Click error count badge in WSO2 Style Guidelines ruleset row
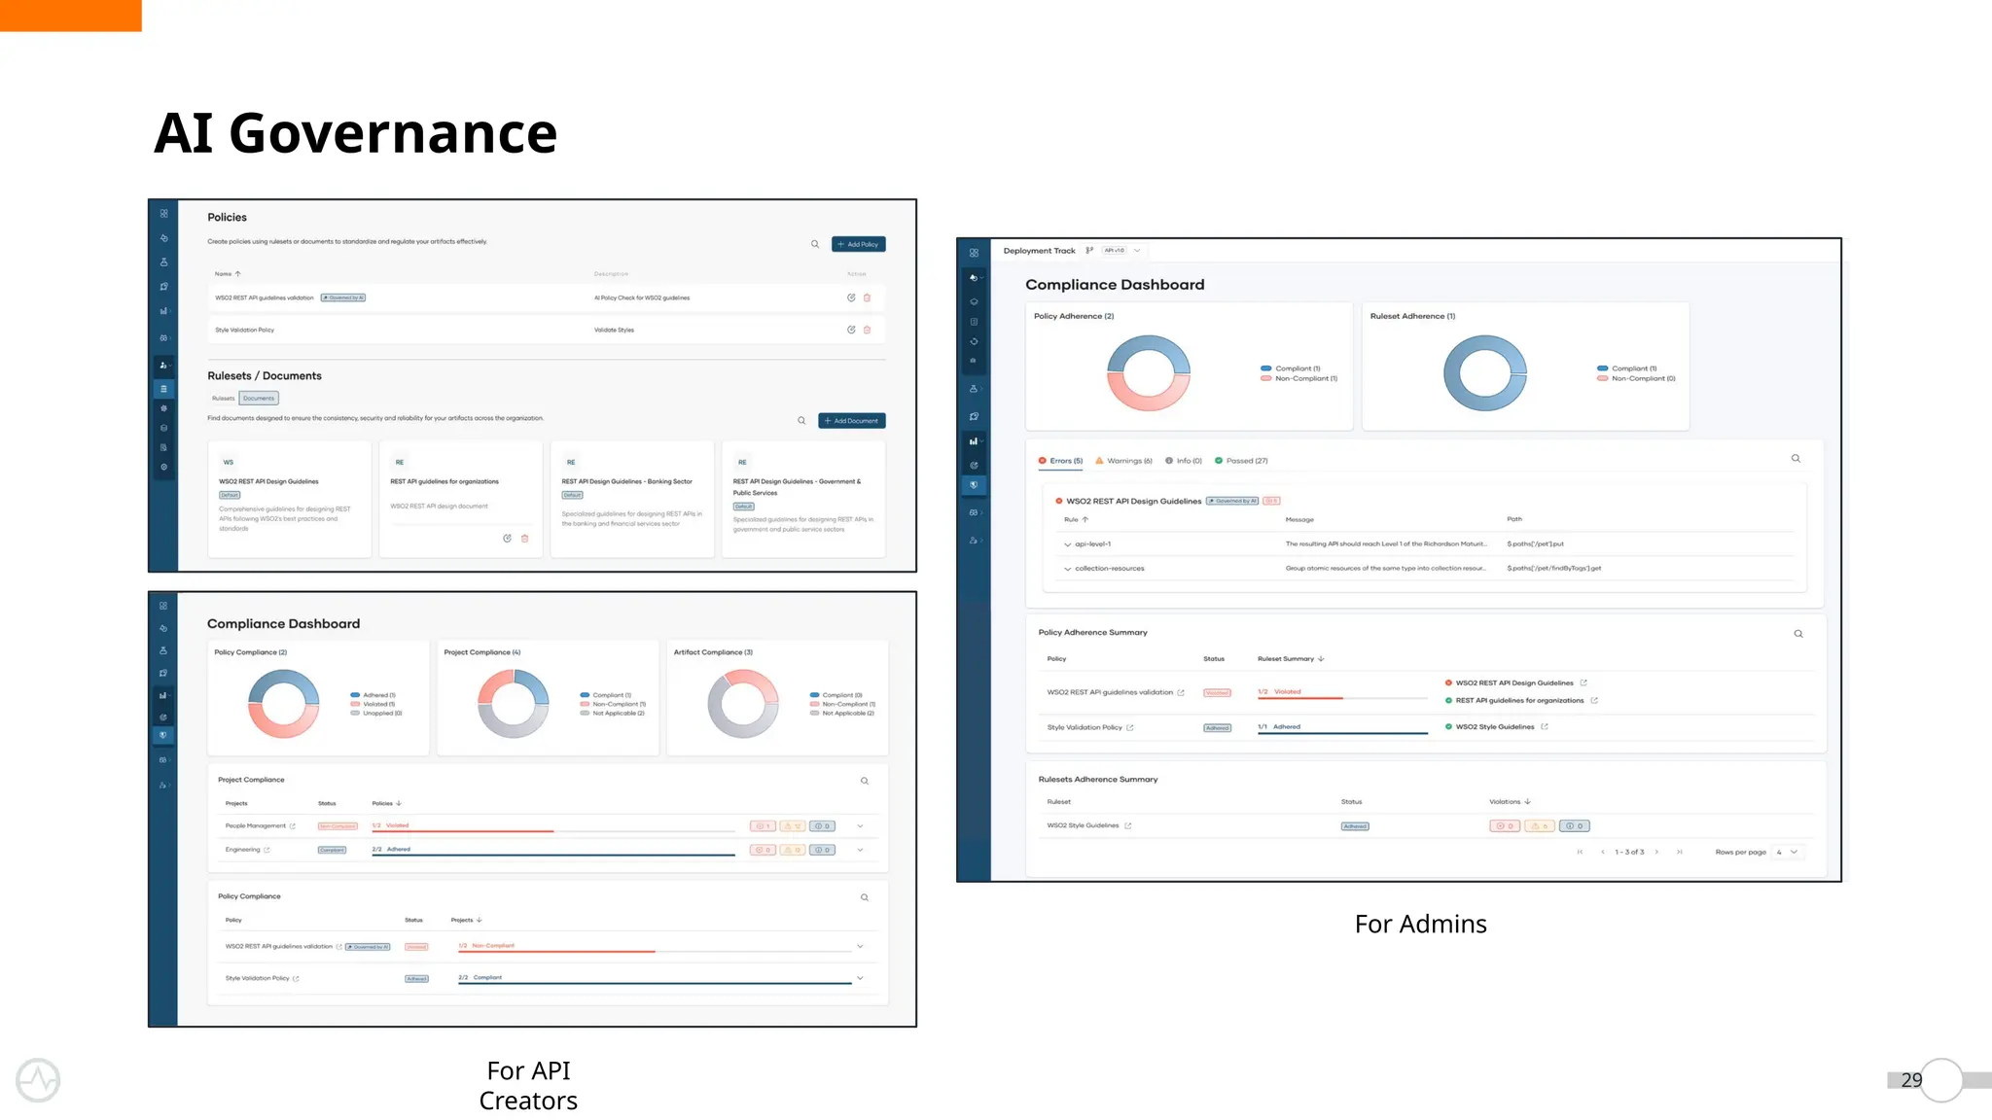 1505,825
